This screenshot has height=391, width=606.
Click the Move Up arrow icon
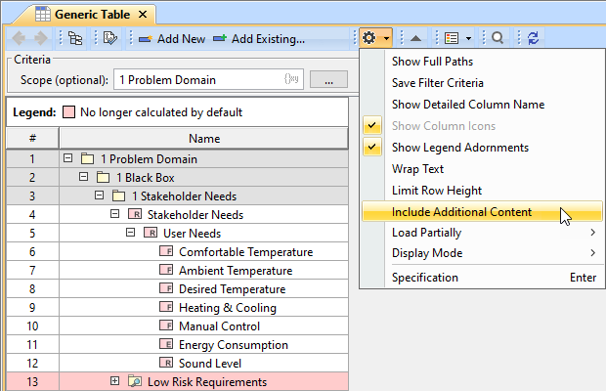(415, 38)
